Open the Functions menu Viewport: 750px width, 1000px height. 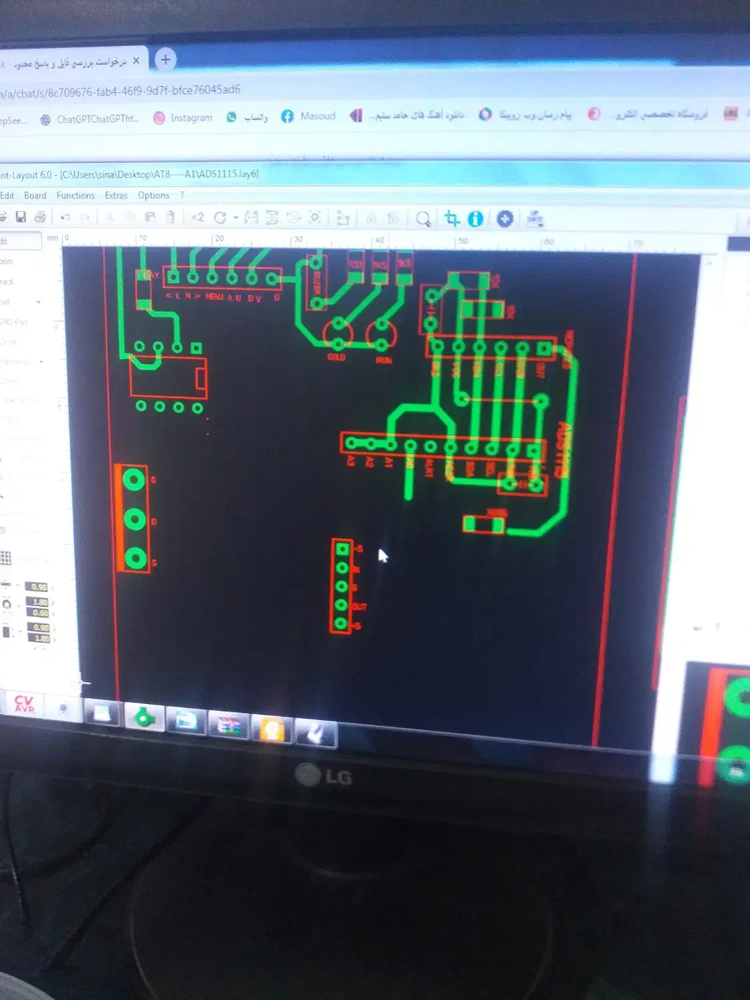(x=75, y=195)
